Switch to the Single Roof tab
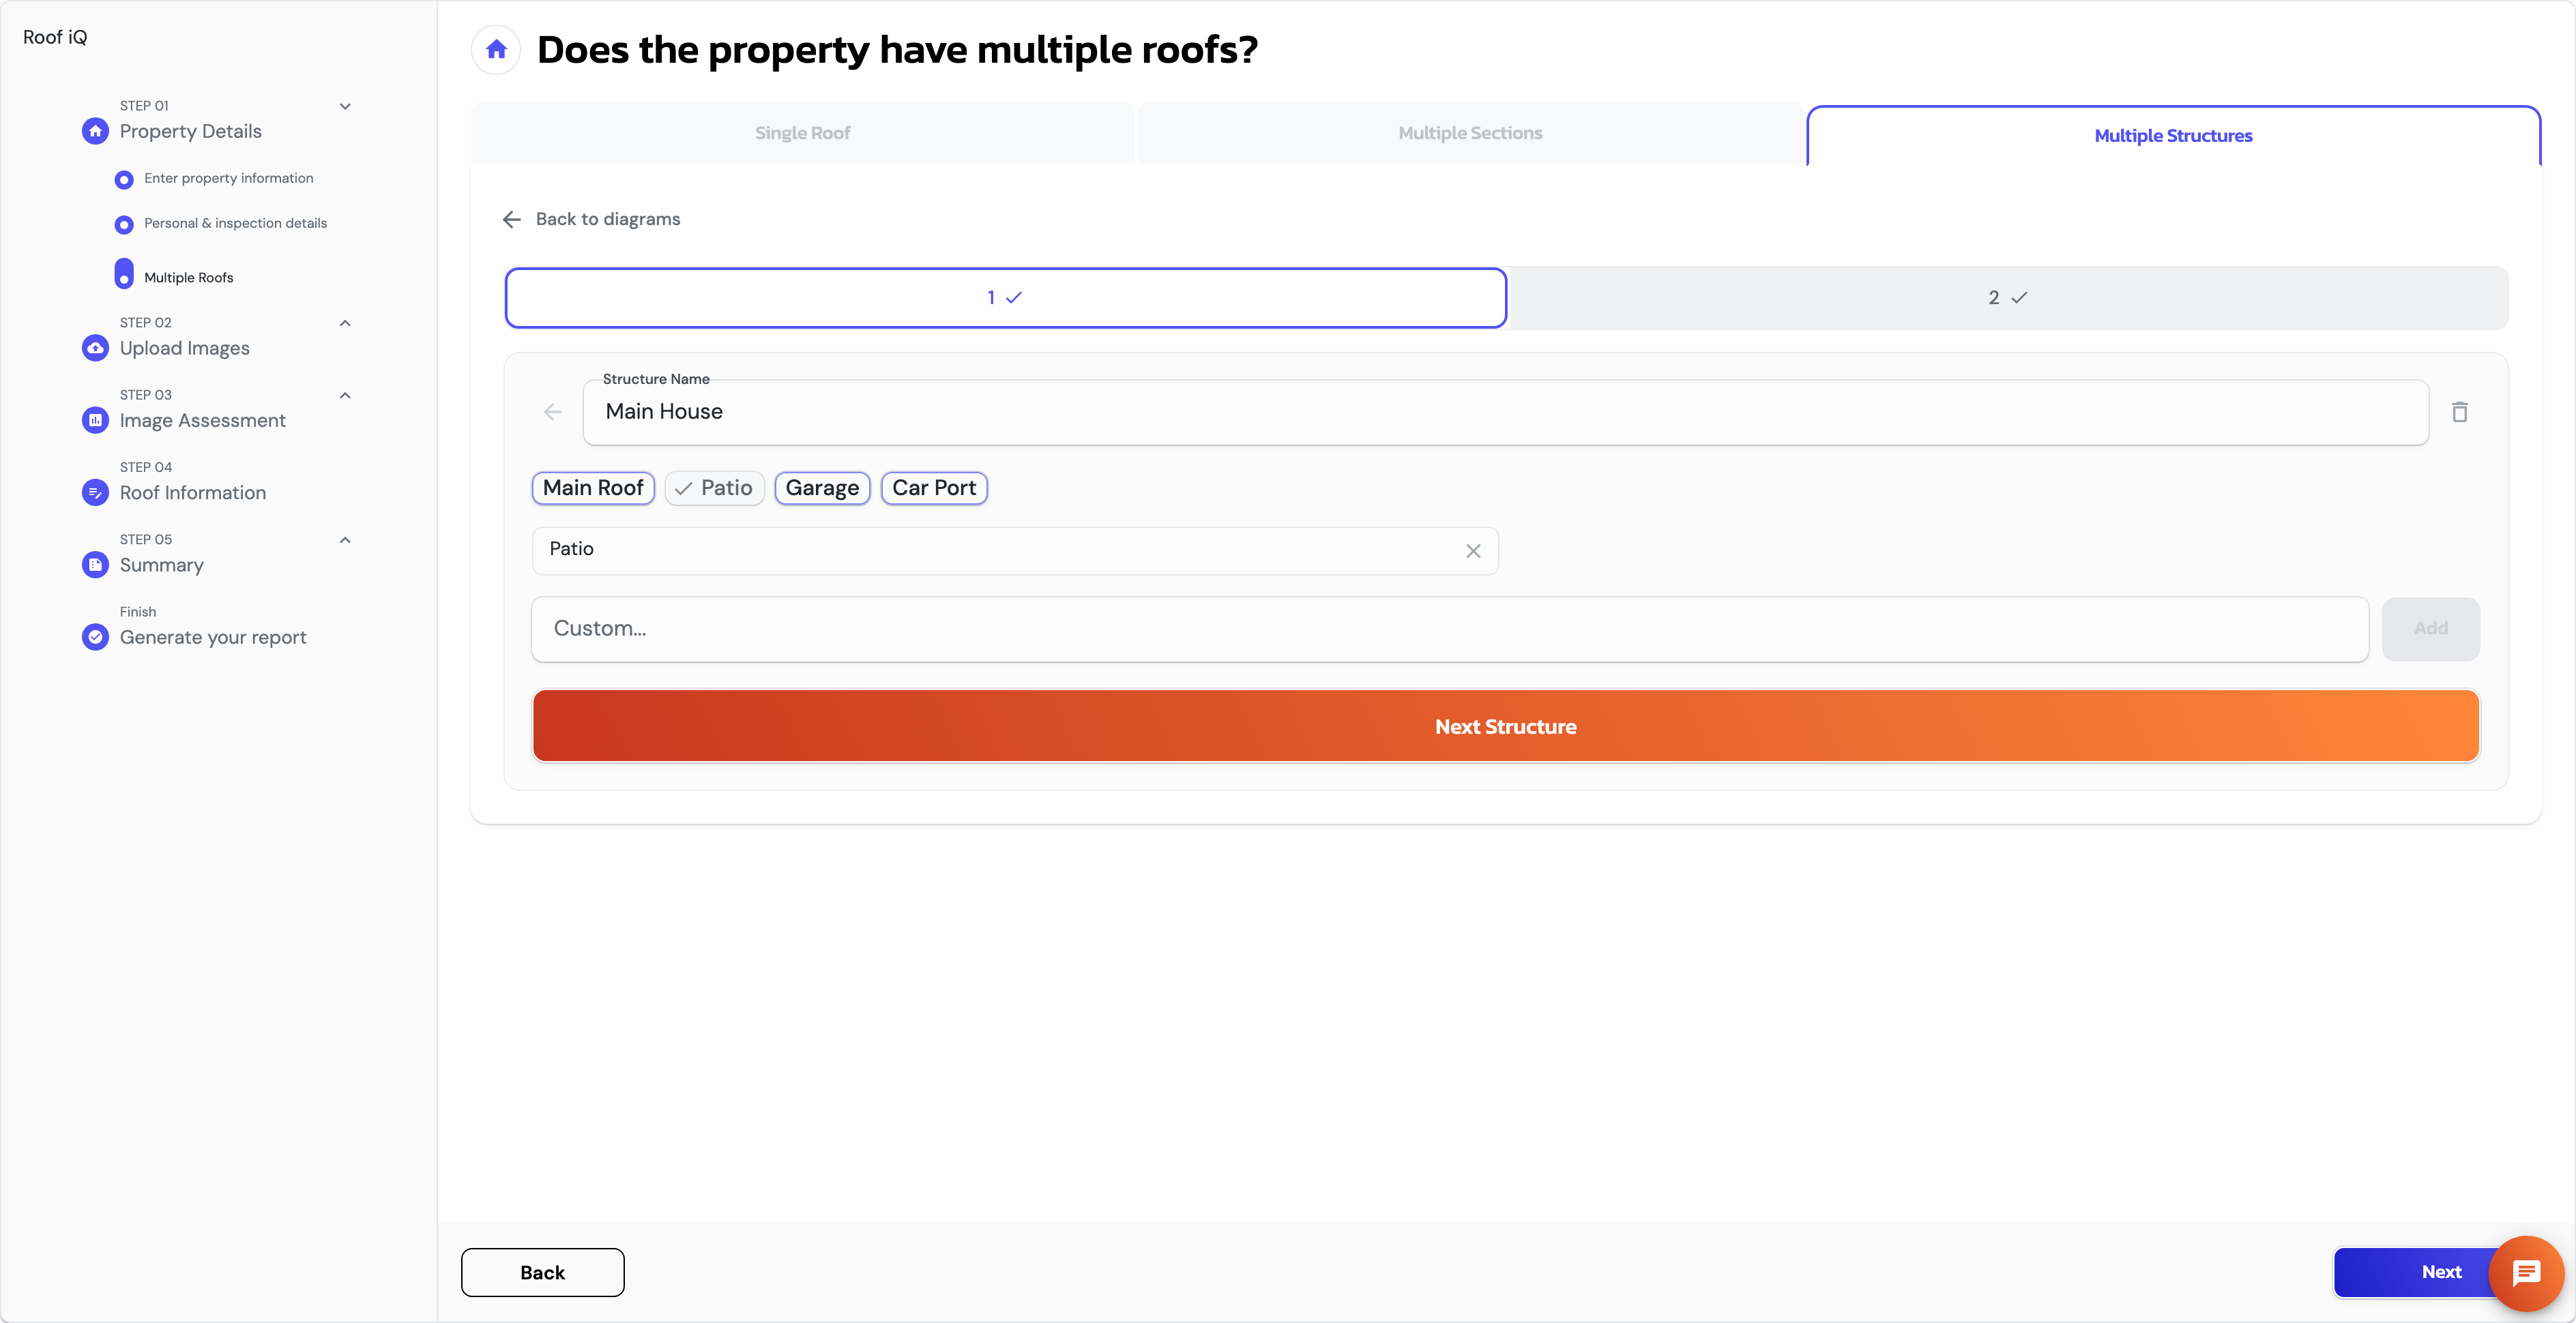The width and height of the screenshot is (2576, 1323). [802, 133]
